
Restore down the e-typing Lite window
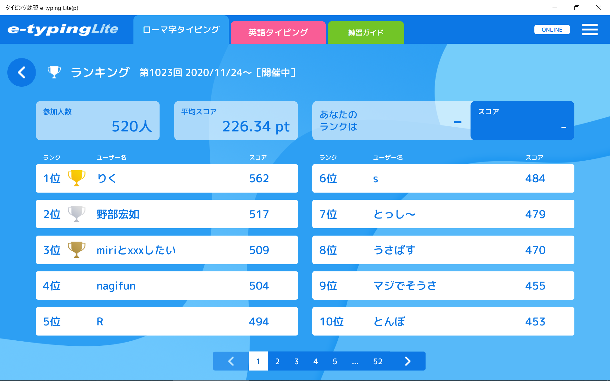pos(577,8)
